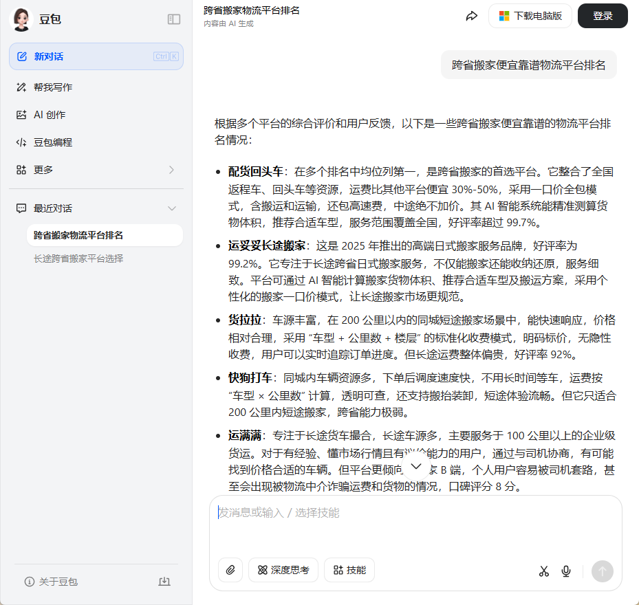Click the Windows logo in download button
The width and height of the screenshot is (639, 605).
[504, 16]
